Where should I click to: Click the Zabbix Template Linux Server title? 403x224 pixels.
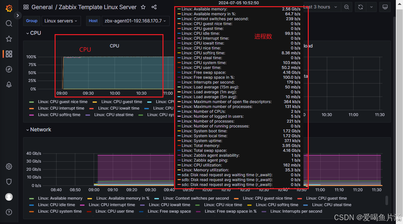(98, 7)
